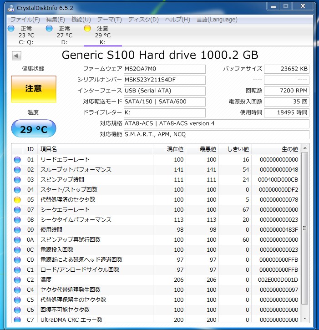Viewport: 319px width, 330px height.
Task: Select the C: Q: disk at 23 °C
Action: 26,35
